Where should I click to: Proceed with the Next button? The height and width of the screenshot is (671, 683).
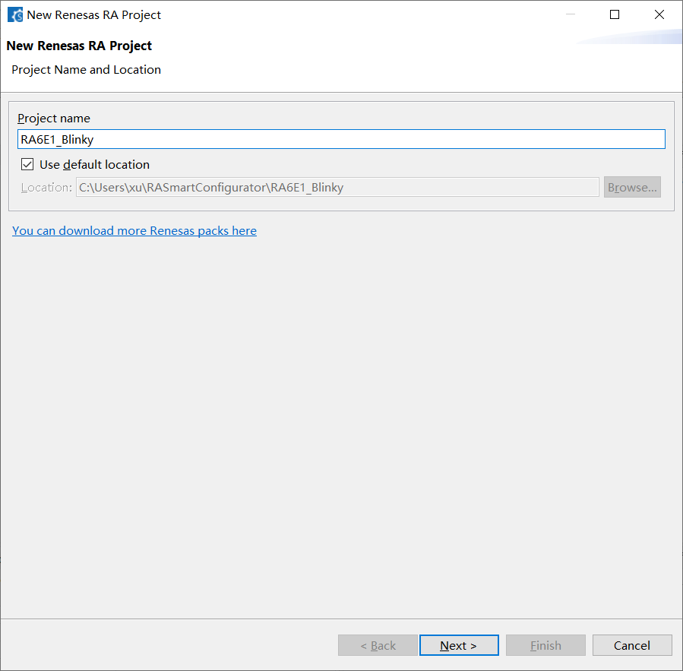(x=459, y=645)
